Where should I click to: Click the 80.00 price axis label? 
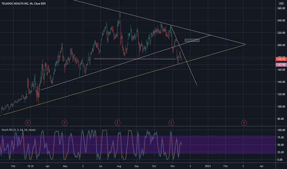(x=281, y=119)
